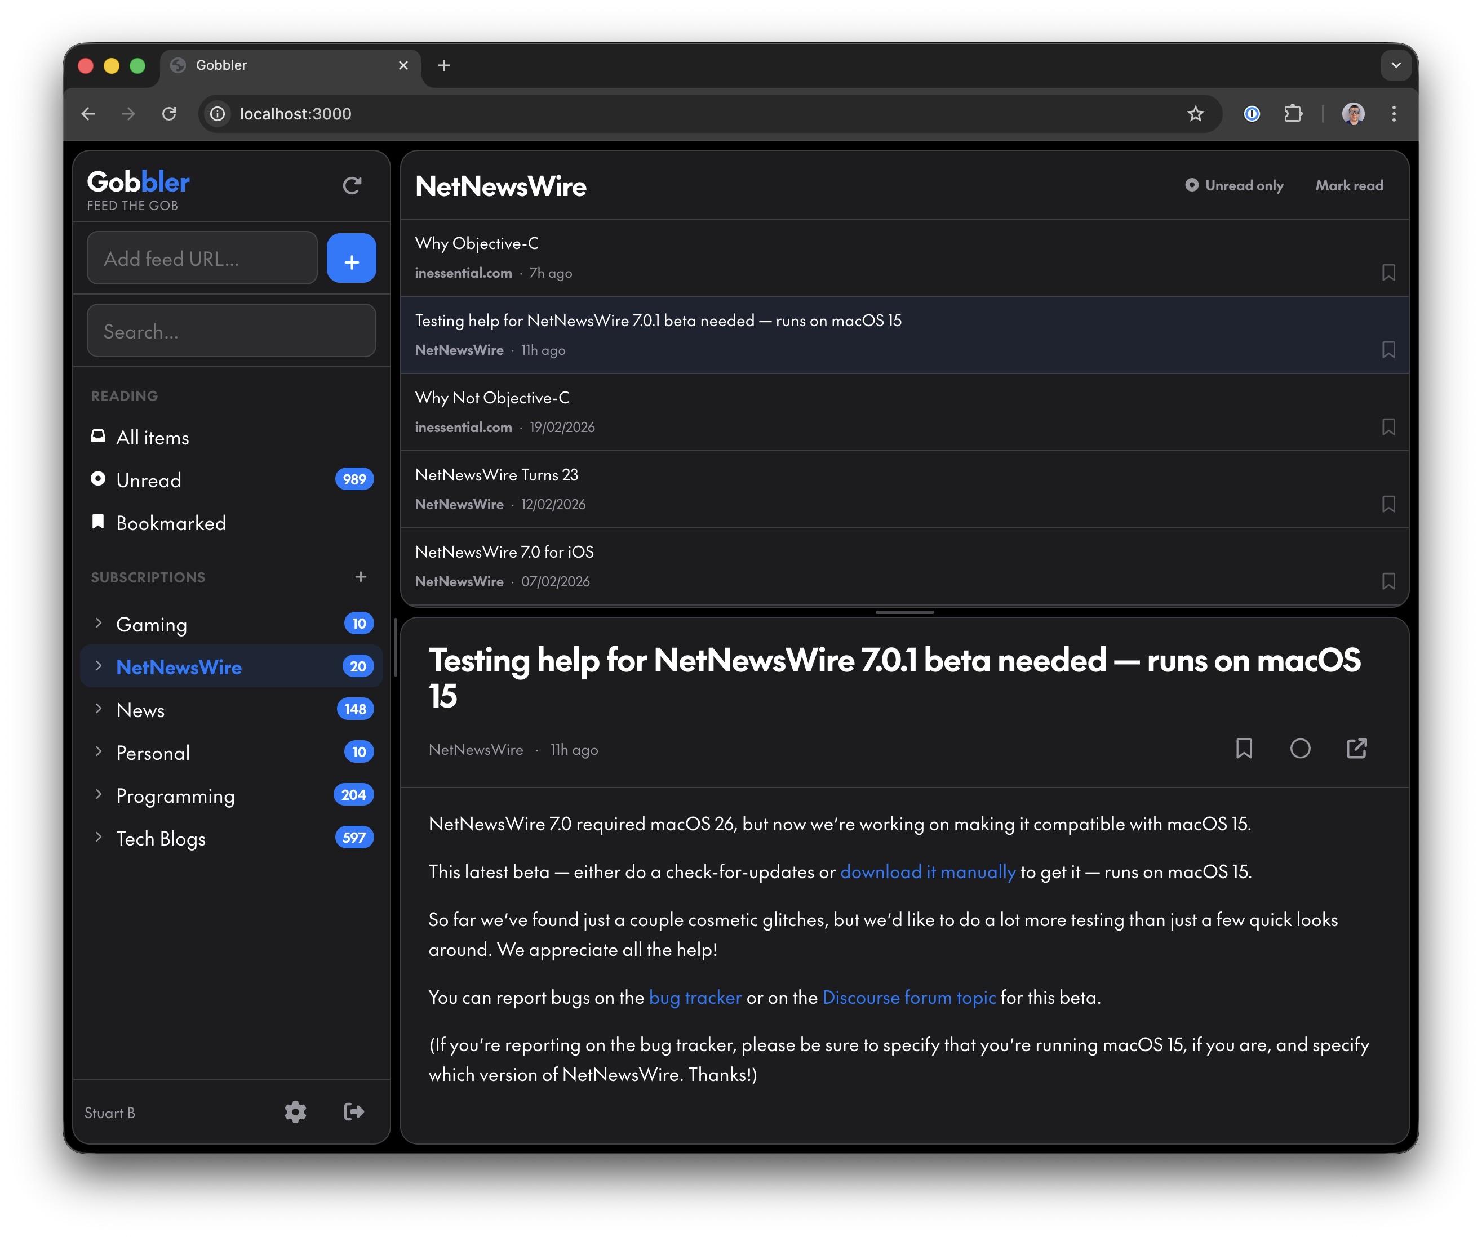Bookmark the 'Why Objective-C' list item
The image size is (1482, 1237).
point(1388,273)
